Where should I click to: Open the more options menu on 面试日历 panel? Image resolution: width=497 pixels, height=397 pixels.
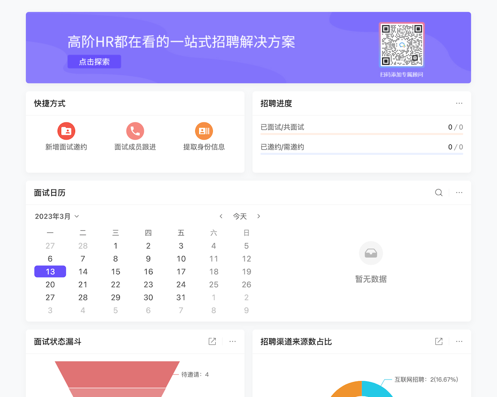click(x=459, y=193)
